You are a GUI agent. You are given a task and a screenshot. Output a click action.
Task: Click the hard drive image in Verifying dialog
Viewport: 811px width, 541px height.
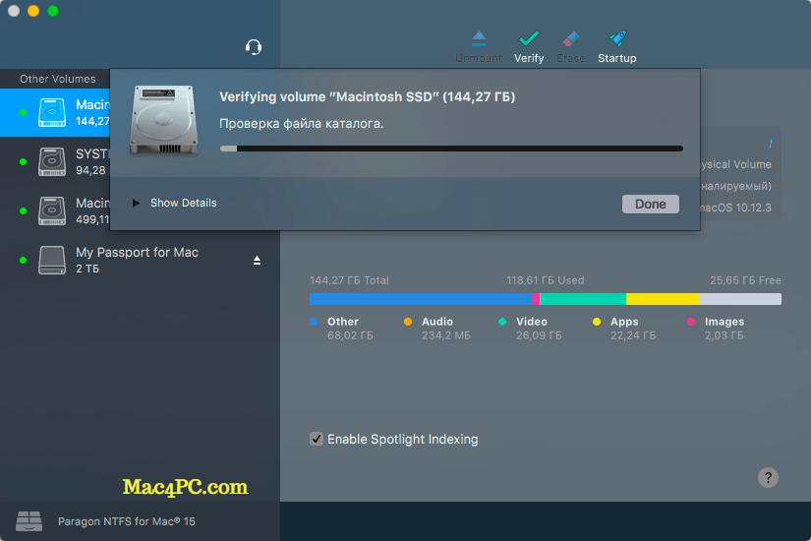[x=163, y=120]
